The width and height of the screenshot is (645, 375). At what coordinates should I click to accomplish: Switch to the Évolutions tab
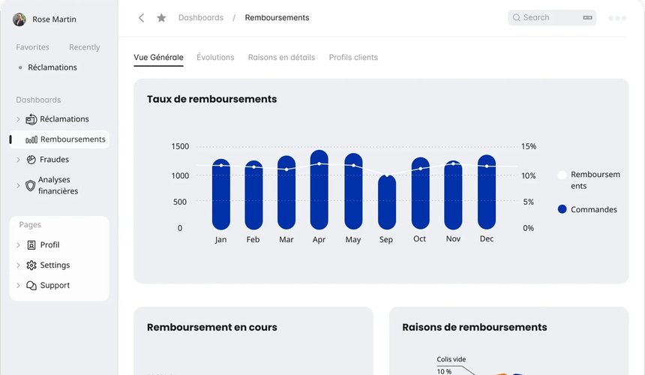pyautogui.click(x=215, y=58)
